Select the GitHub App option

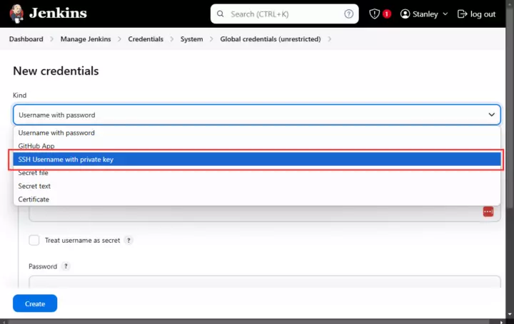tap(257, 146)
